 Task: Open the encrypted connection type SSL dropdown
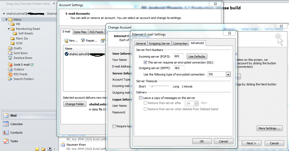(x=228, y=74)
